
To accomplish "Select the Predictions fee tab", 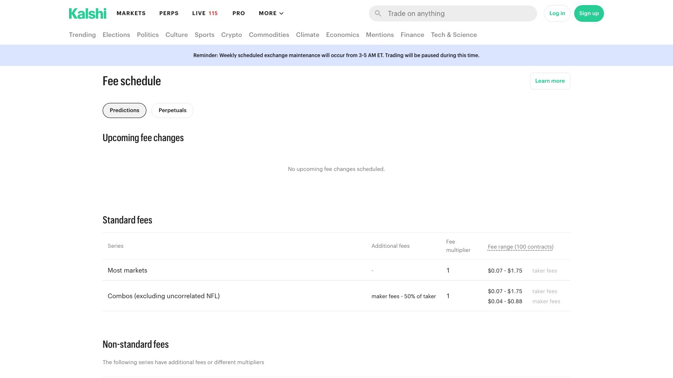I will (x=125, y=110).
